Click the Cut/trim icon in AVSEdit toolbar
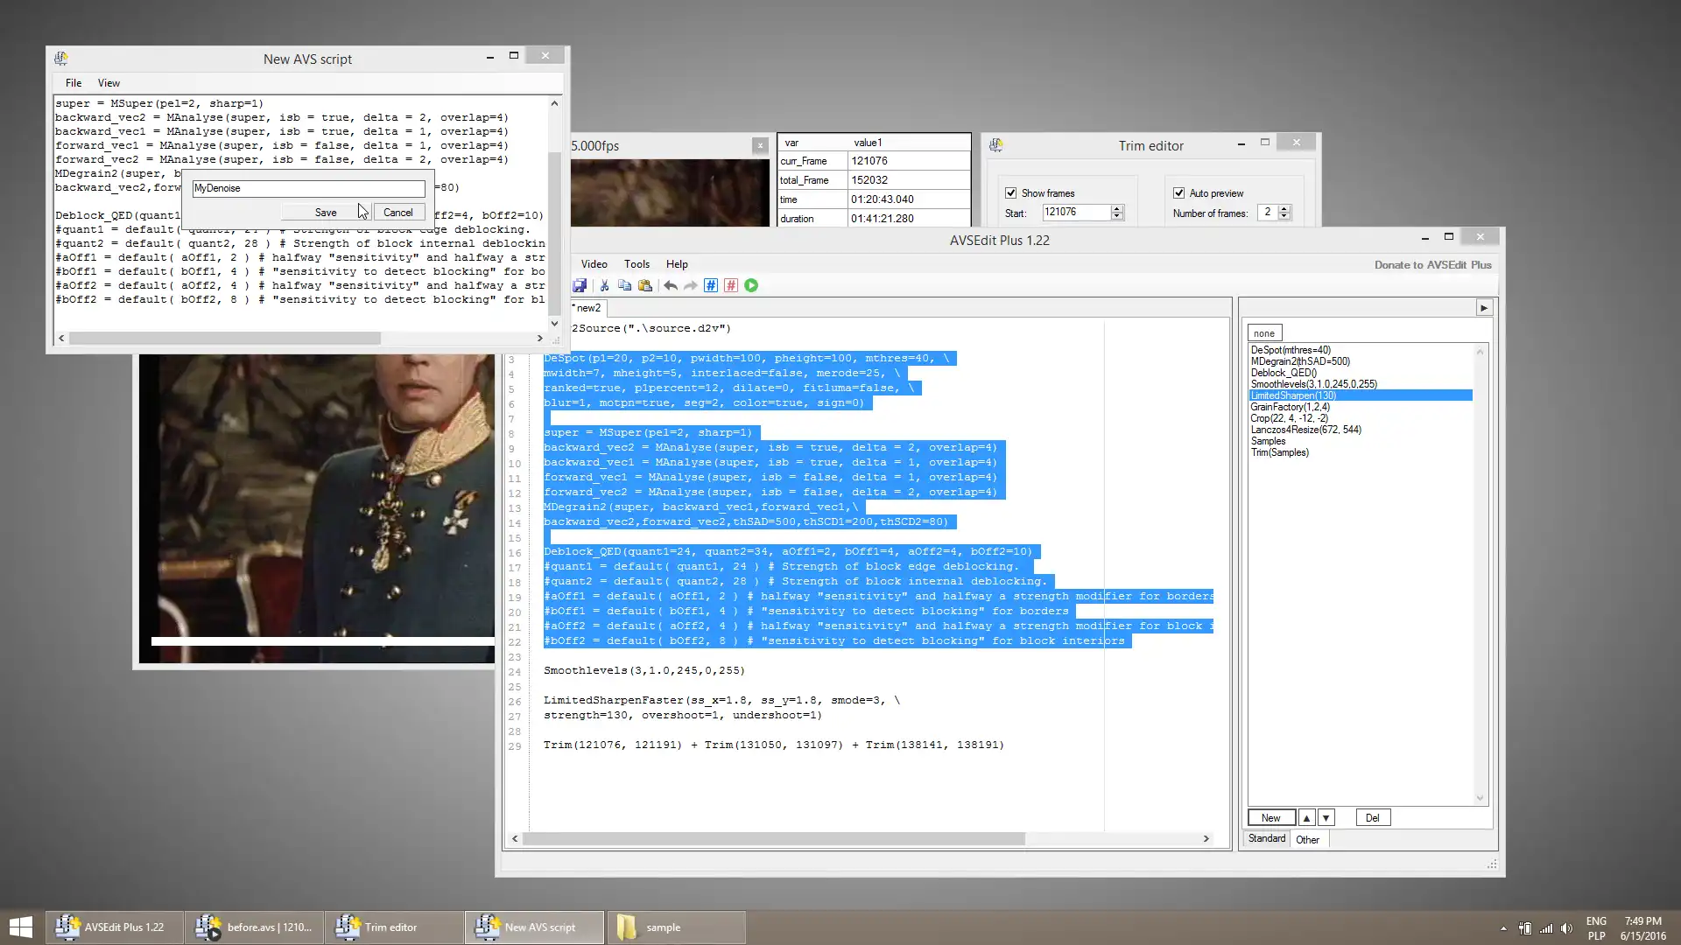1681x945 pixels. (x=602, y=285)
